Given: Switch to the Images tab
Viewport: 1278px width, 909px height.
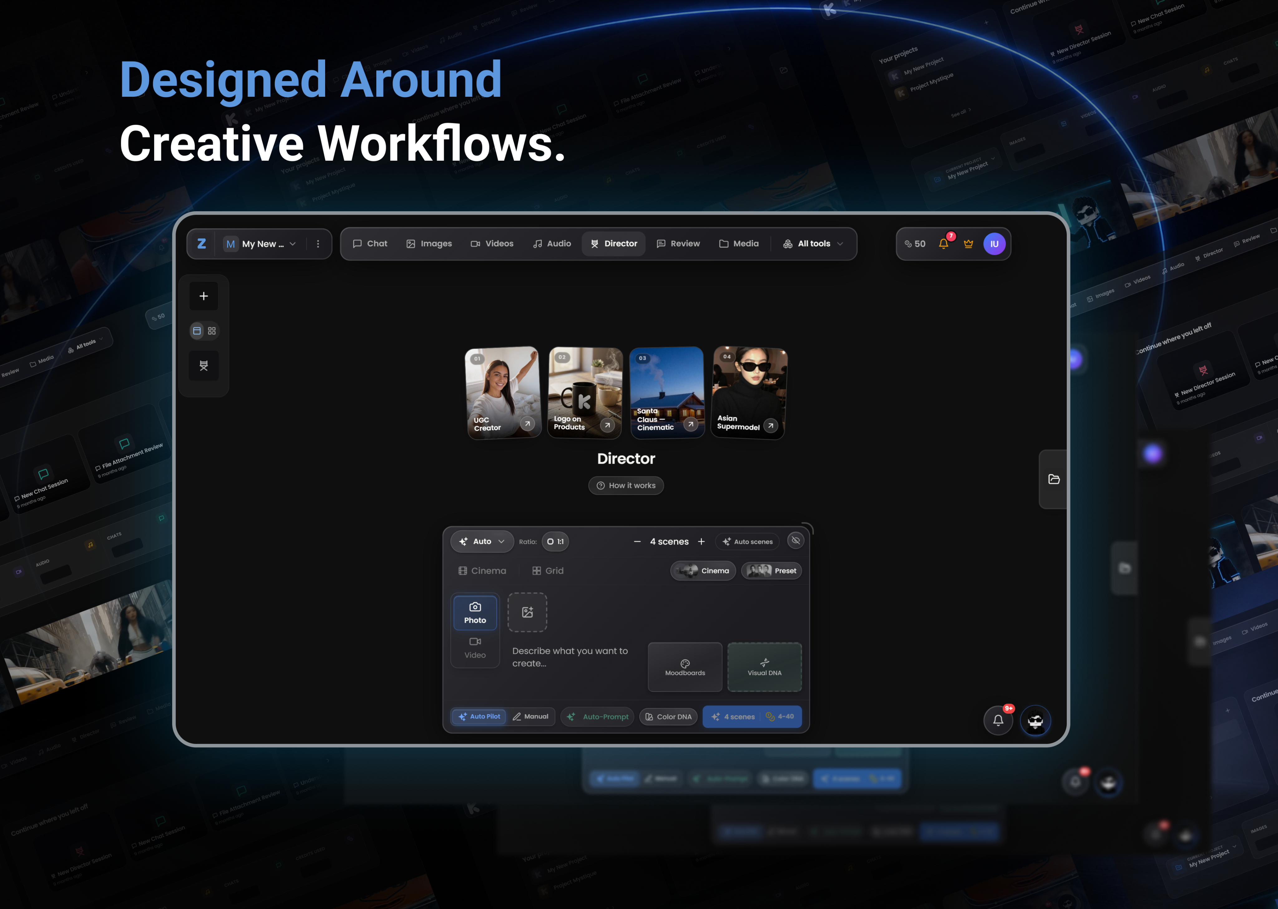Looking at the screenshot, I should [429, 243].
